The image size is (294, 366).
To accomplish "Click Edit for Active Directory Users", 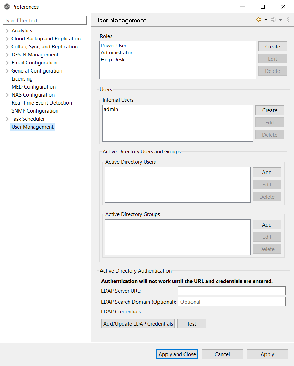I will click(267, 184).
